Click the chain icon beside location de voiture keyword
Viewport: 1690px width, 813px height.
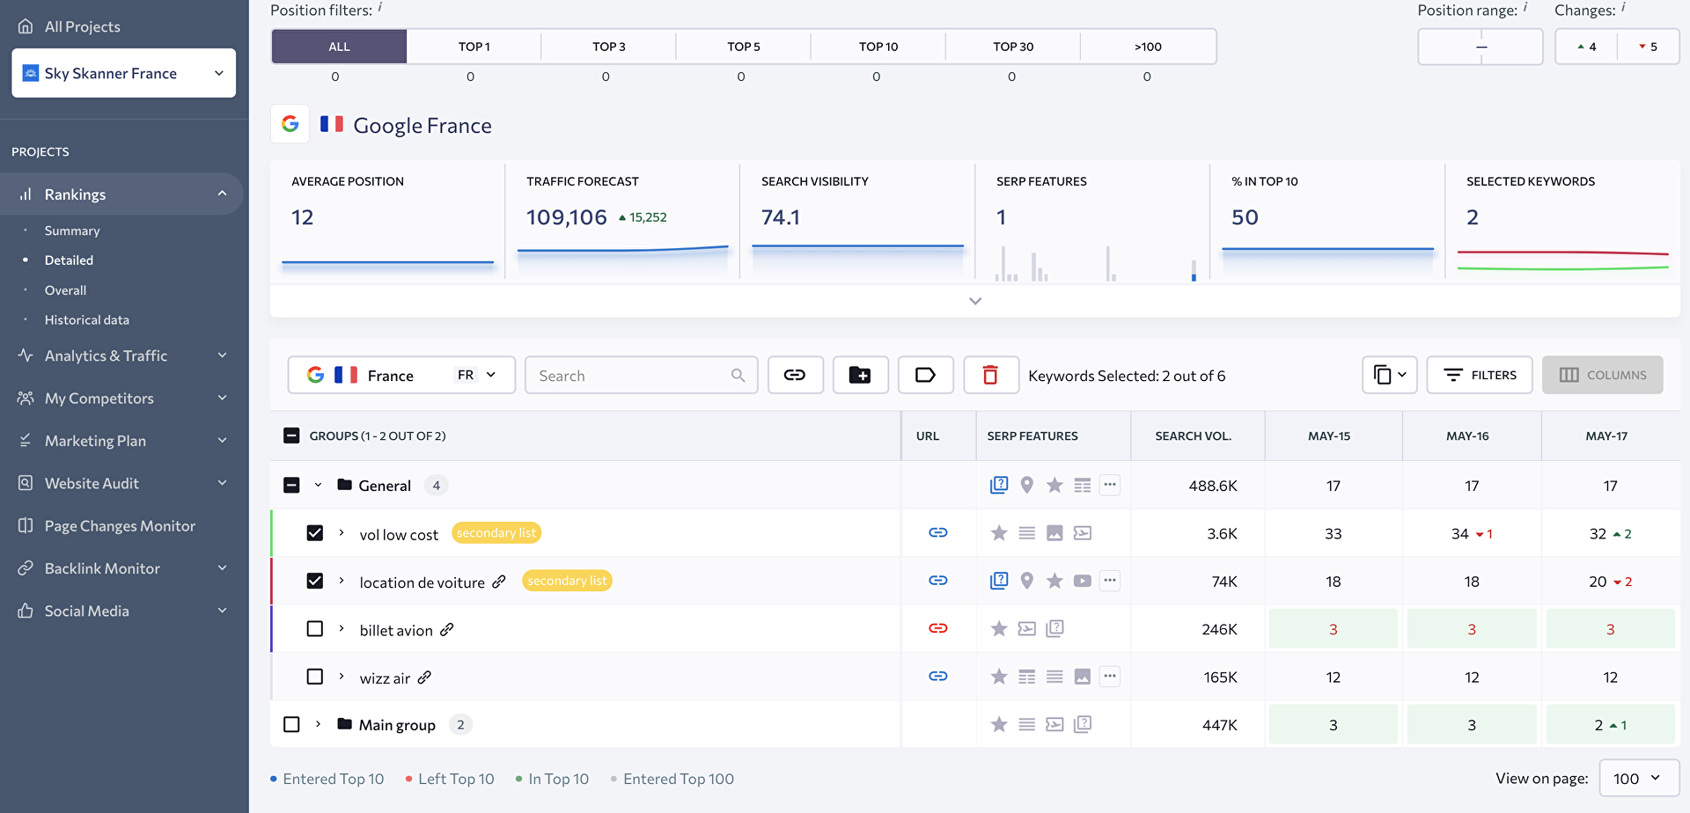[x=499, y=582]
